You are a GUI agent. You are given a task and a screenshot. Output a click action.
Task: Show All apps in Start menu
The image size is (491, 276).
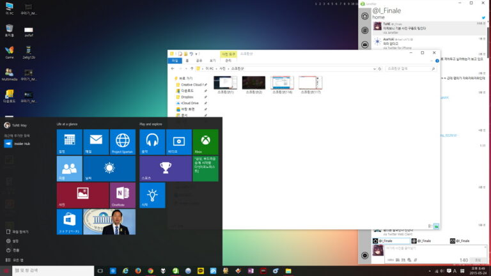click(x=15, y=260)
